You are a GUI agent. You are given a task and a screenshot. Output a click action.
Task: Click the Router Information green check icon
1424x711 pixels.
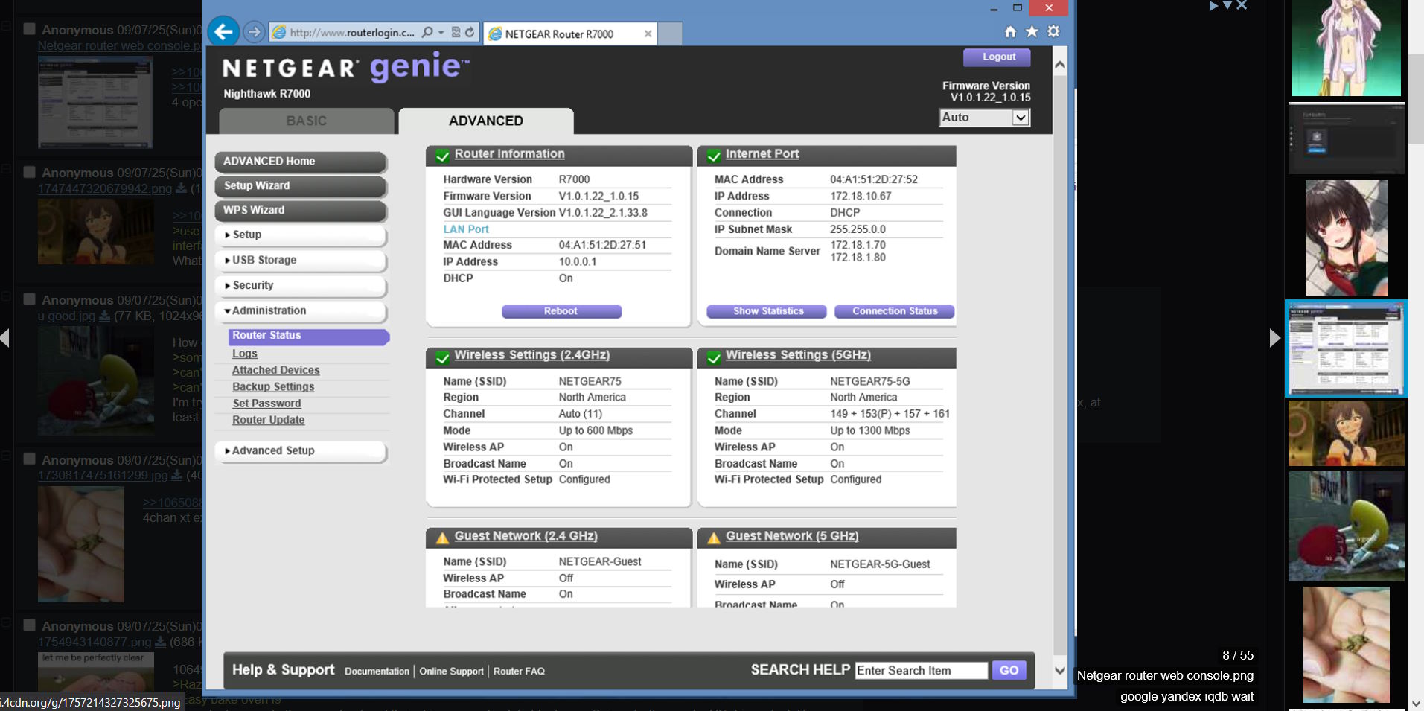[x=442, y=156]
